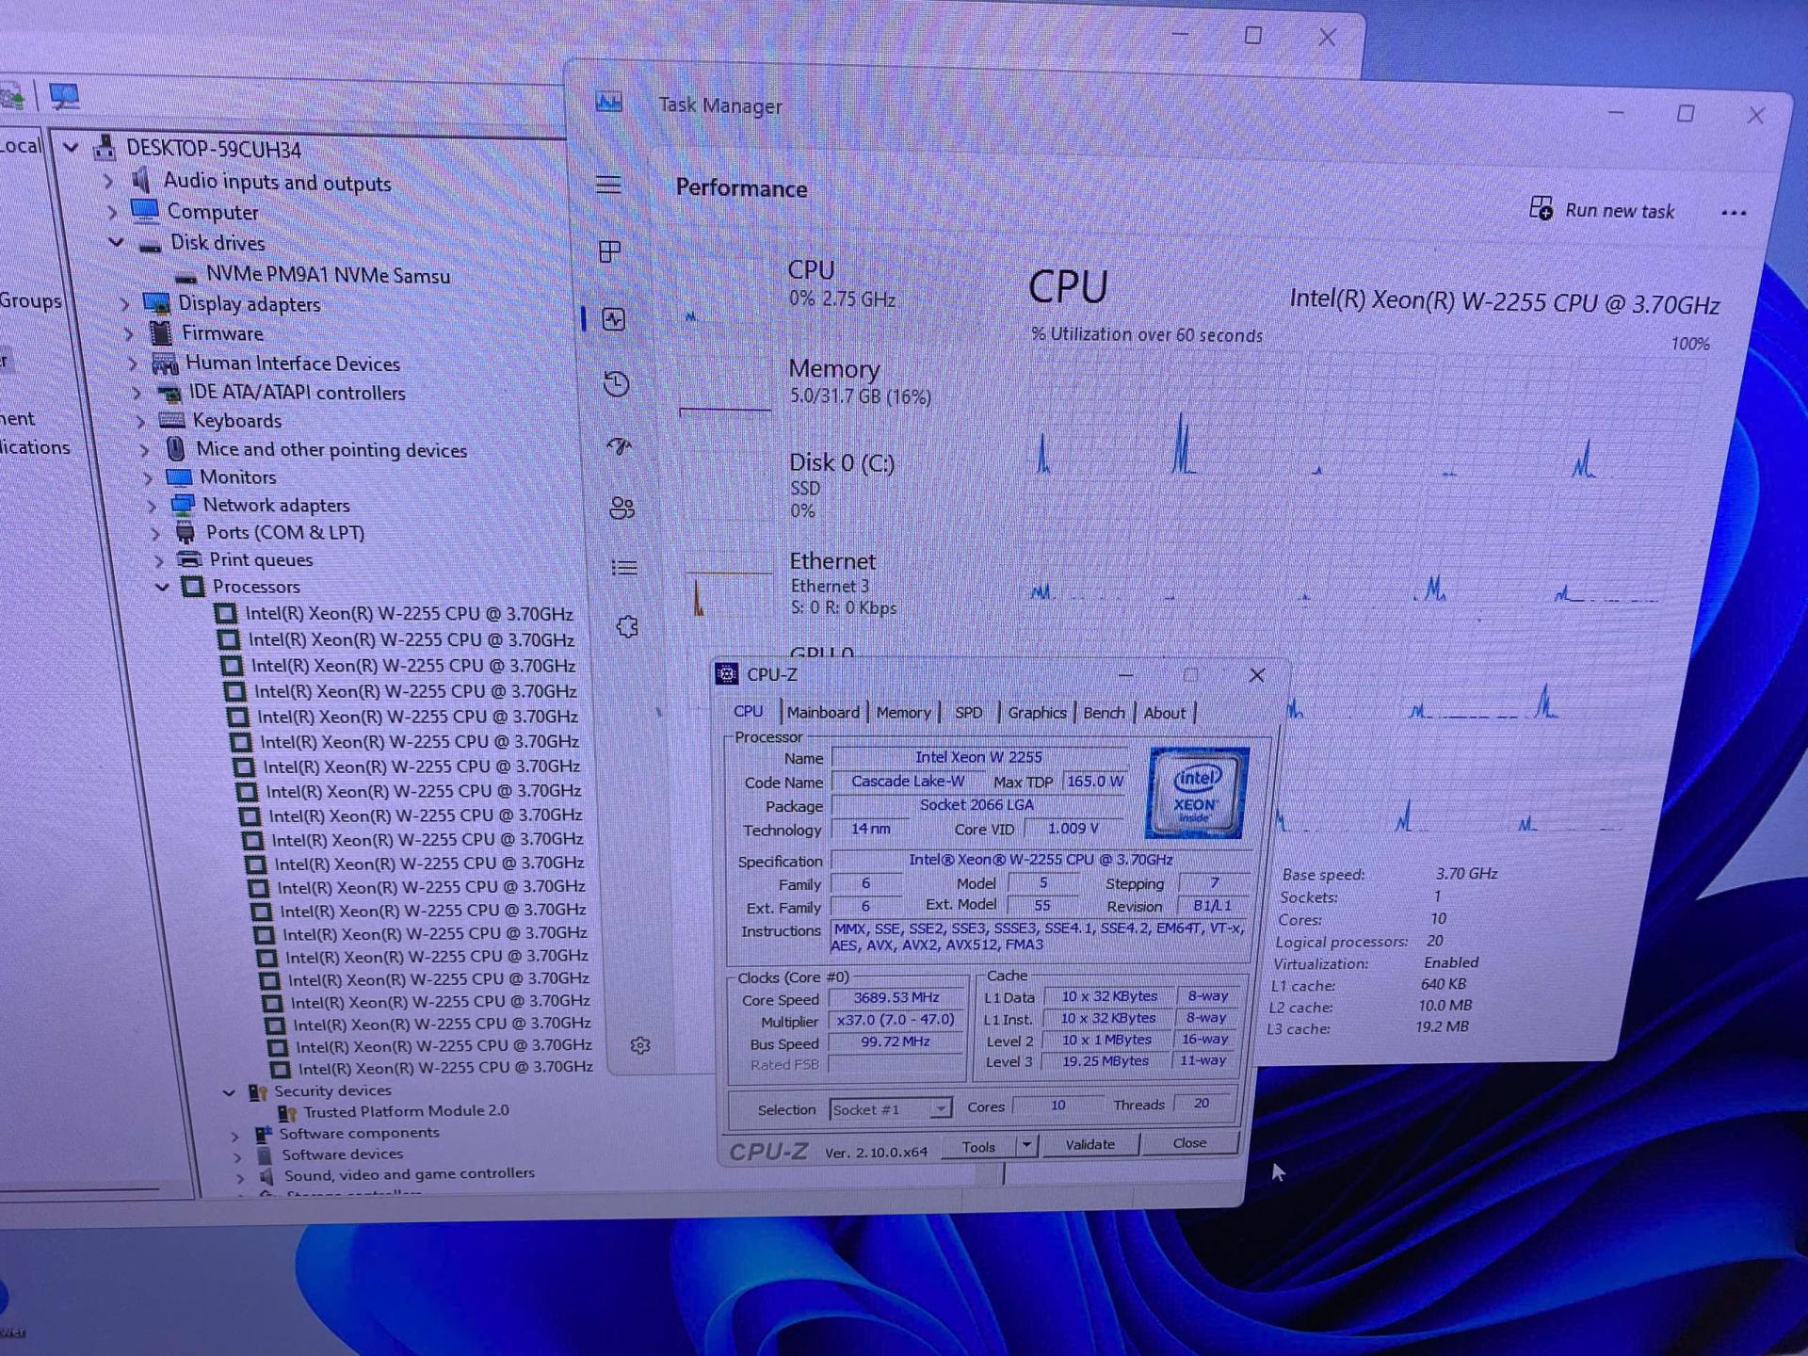Open Users view icon in Task Manager sidebar

[x=621, y=508]
